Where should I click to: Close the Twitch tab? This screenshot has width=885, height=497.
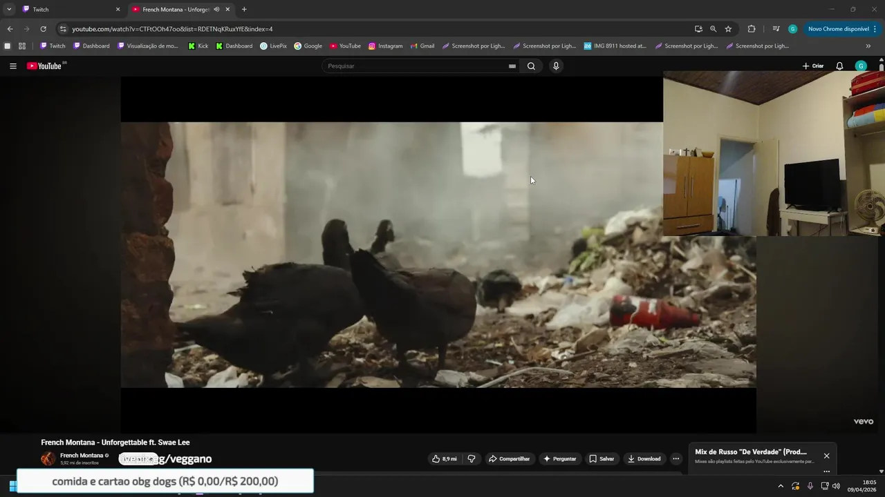[x=118, y=10]
